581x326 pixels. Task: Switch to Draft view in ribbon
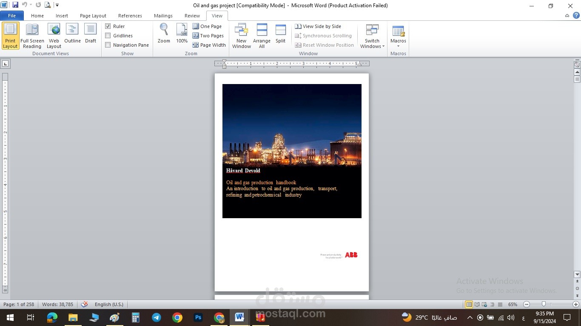(91, 34)
